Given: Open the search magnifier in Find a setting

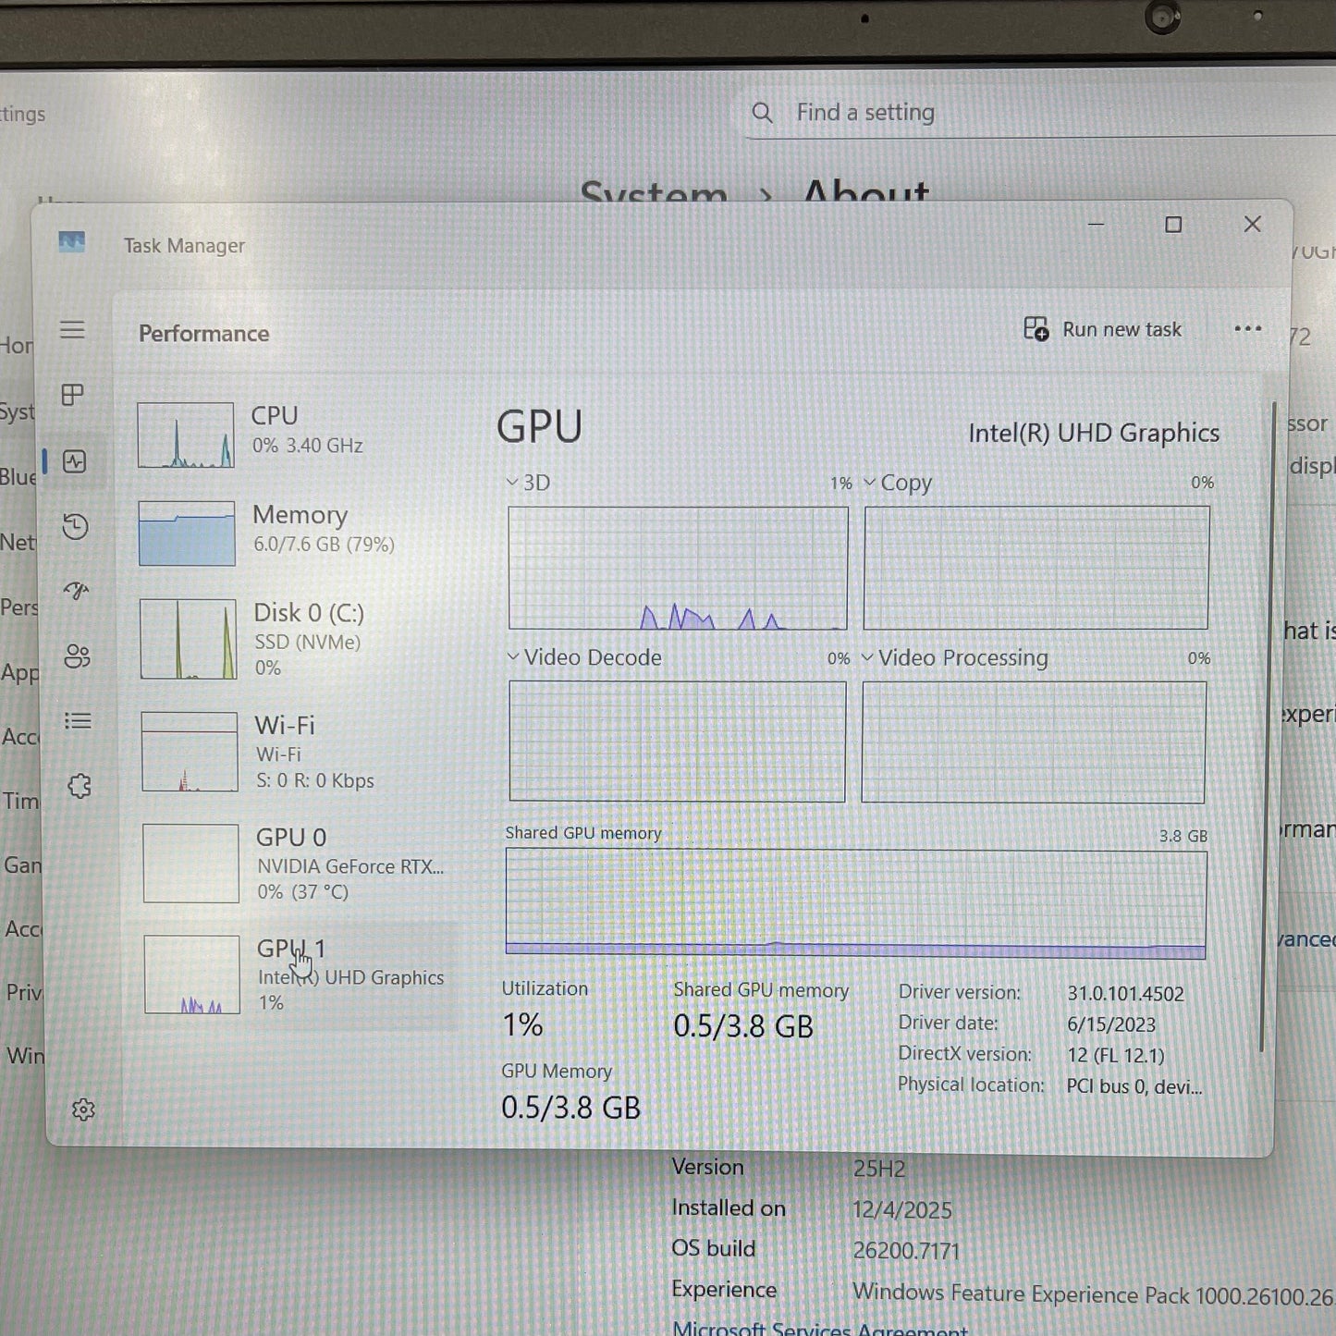Looking at the screenshot, I should [x=762, y=112].
